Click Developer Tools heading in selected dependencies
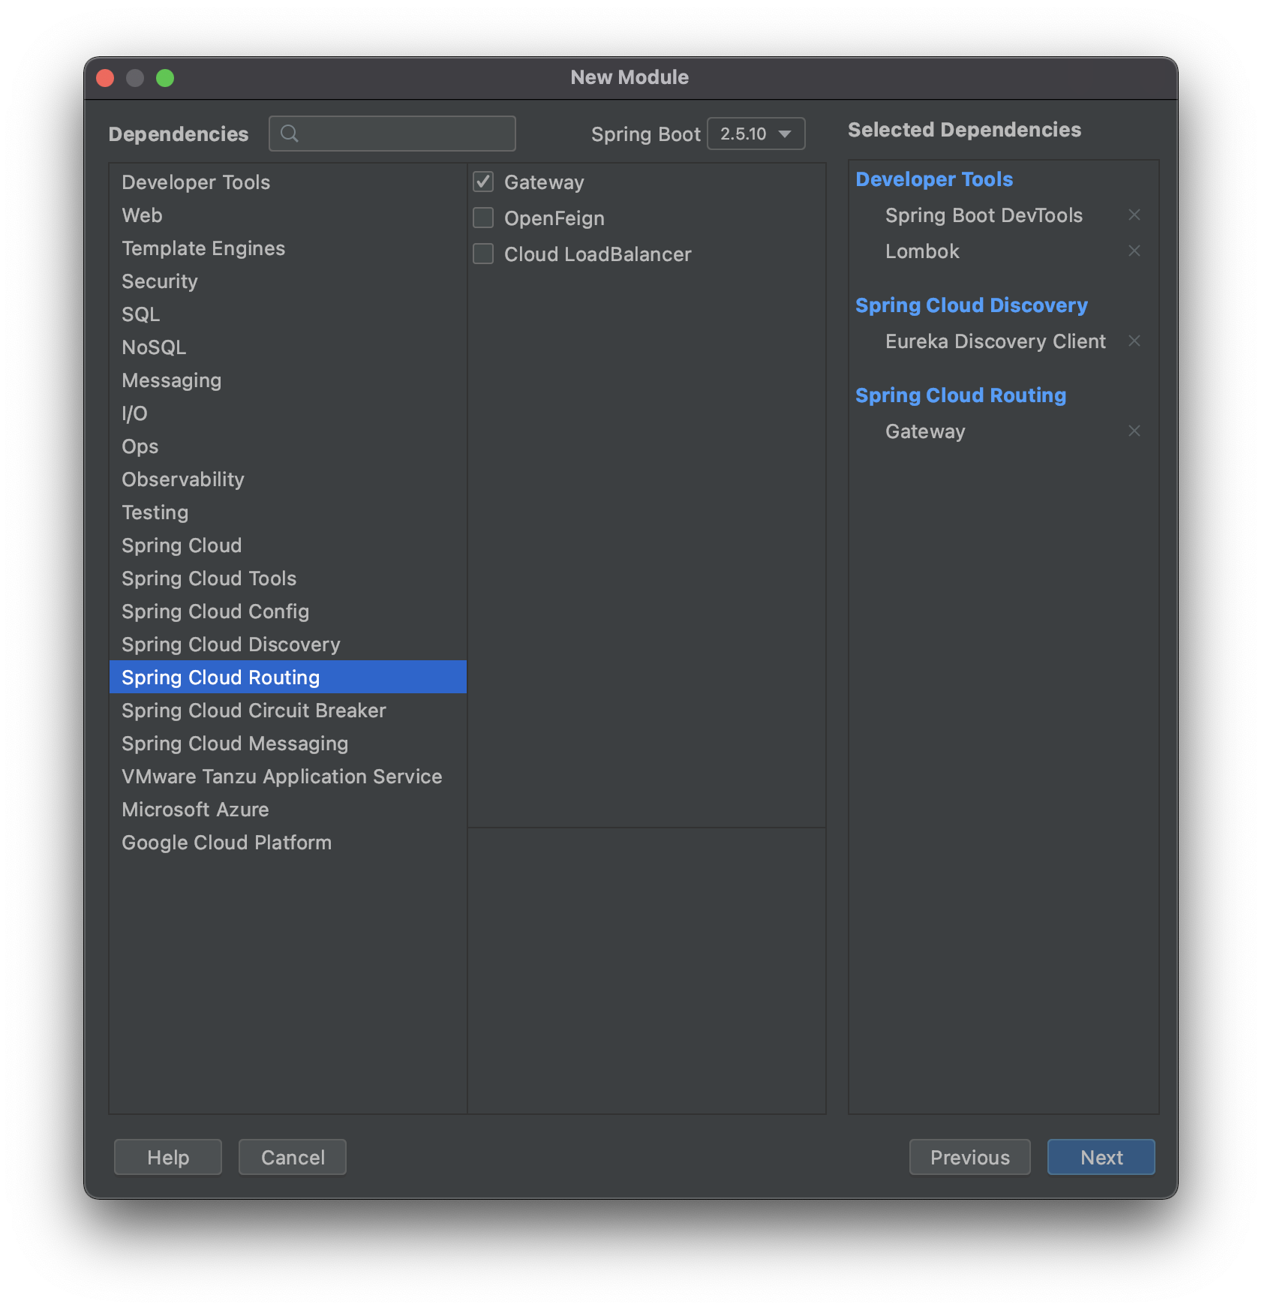Viewport: 1262px width, 1310px height. 934,179
